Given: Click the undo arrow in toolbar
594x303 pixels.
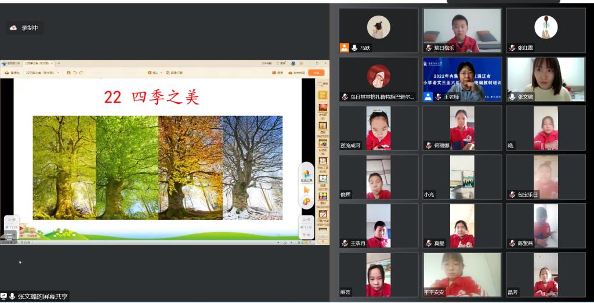Looking at the screenshot, I should coord(75,73).
